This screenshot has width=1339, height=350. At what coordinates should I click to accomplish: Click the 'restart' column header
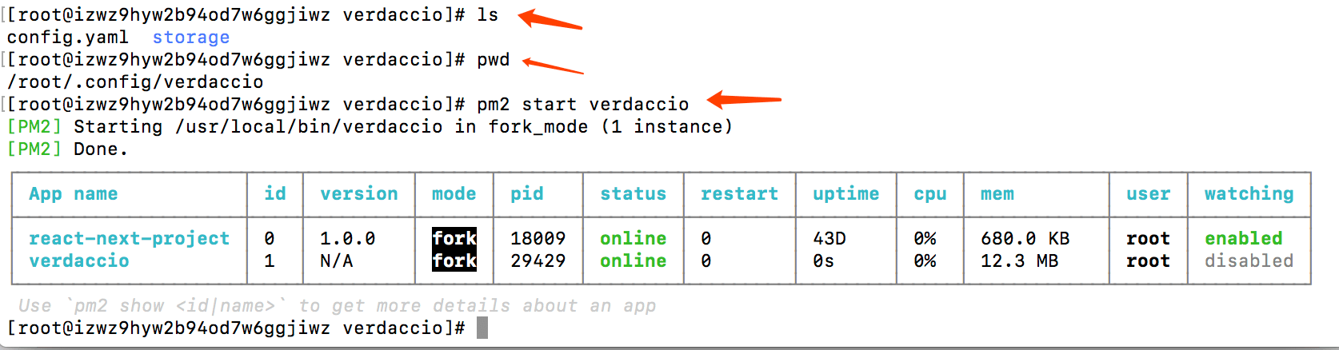tap(740, 194)
